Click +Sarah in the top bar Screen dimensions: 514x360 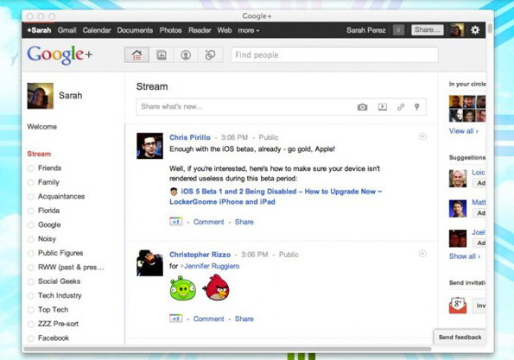[x=39, y=30]
